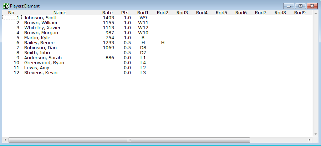Click on Bailey, Renee entry
This screenshot has height=146, width=321.
point(39,42)
